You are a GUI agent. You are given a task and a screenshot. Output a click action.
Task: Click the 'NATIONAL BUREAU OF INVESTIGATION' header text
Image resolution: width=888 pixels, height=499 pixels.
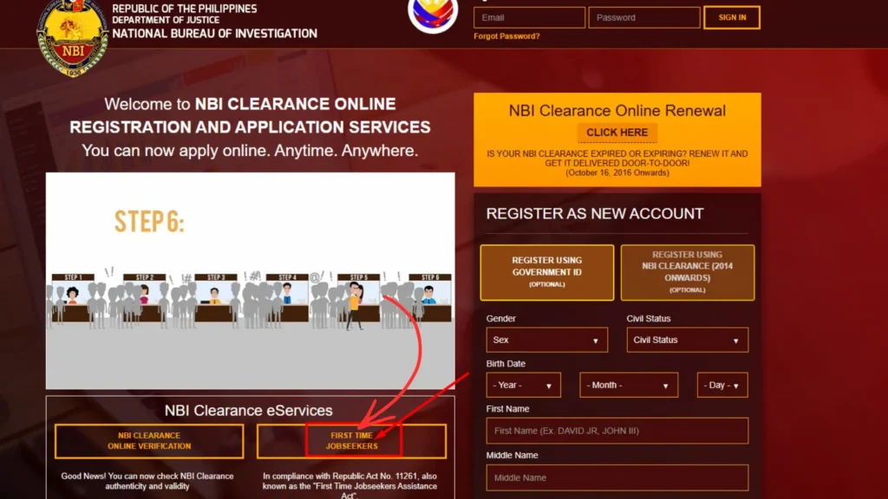pyautogui.click(x=215, y=34)
